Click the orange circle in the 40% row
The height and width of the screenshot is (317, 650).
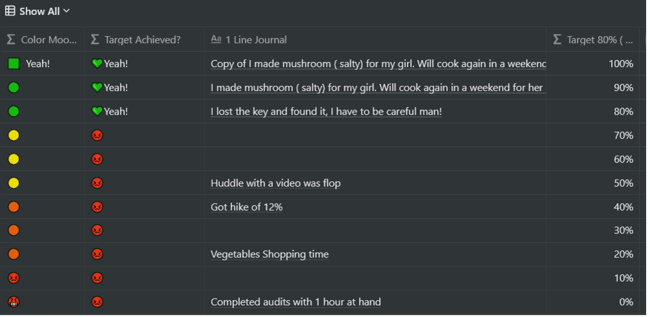tap(14, 207)
